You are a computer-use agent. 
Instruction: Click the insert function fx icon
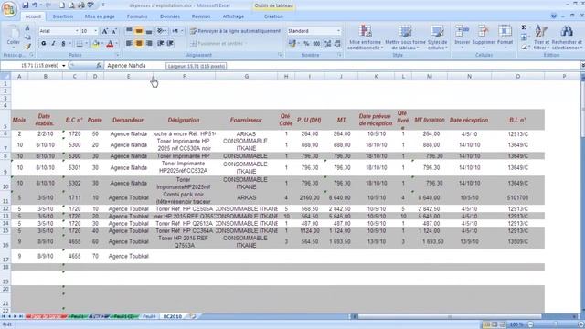99,66
